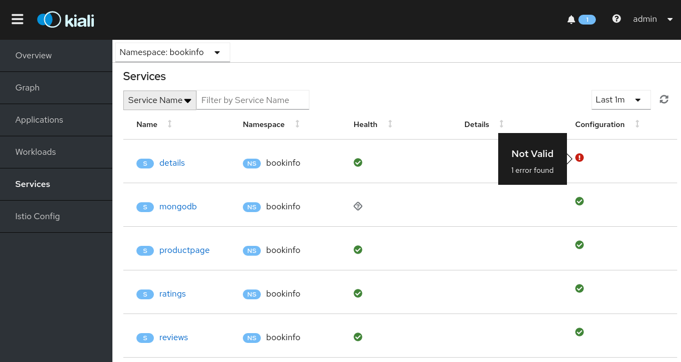Click the Details column header
Image resolution: width=681 pixels, height=362 pixels.
477,124
